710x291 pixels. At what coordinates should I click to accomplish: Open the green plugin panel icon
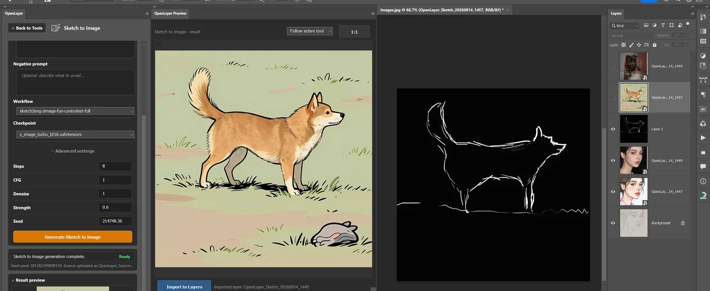703,195
